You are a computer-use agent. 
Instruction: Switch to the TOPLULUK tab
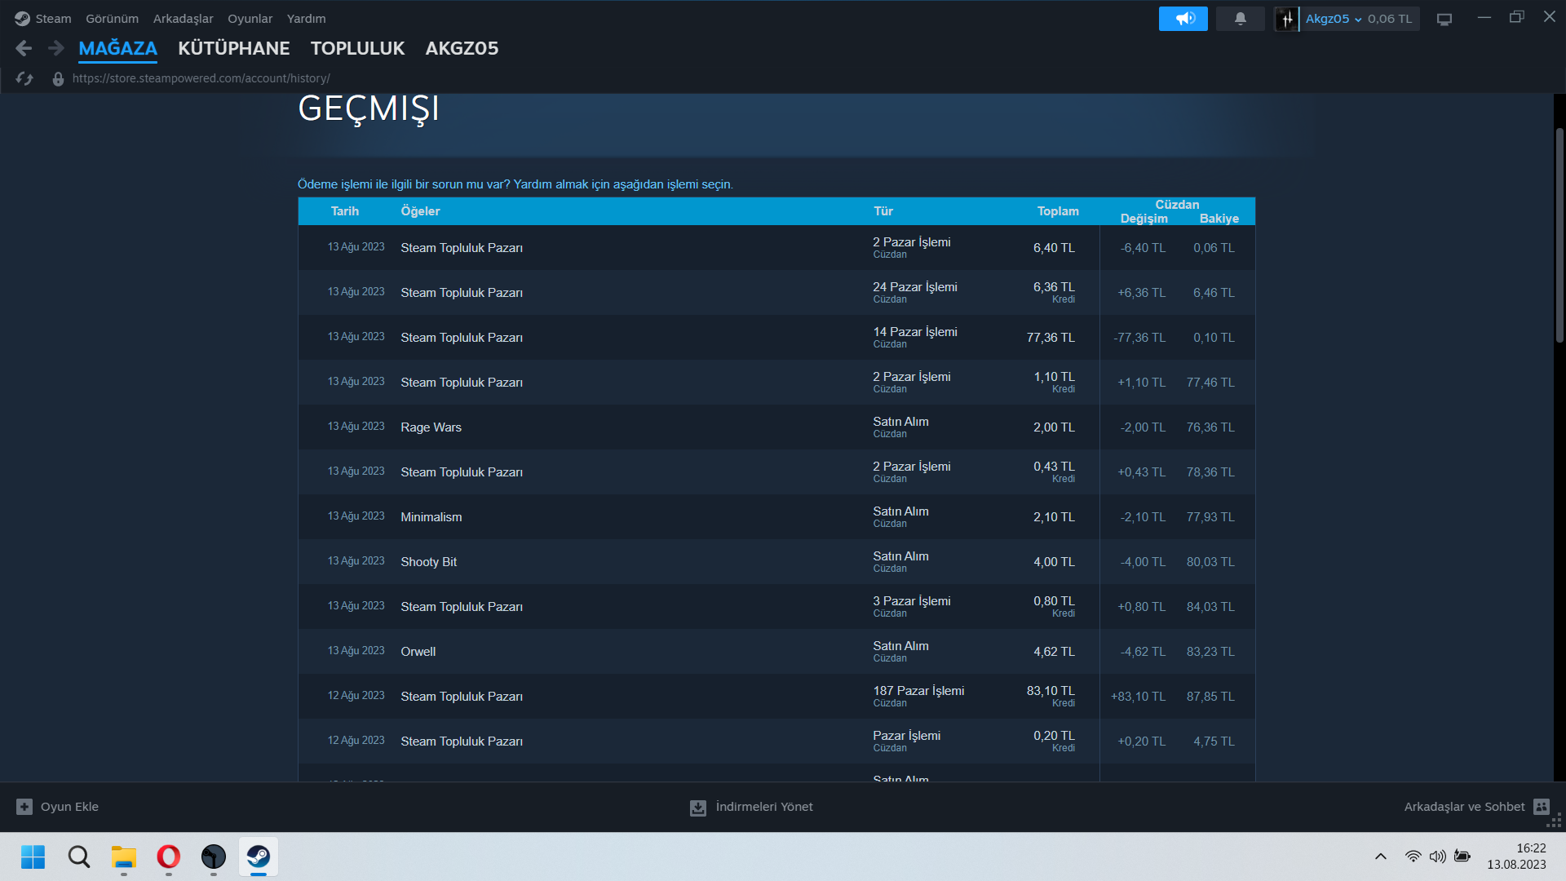click(x=357, y=49)
